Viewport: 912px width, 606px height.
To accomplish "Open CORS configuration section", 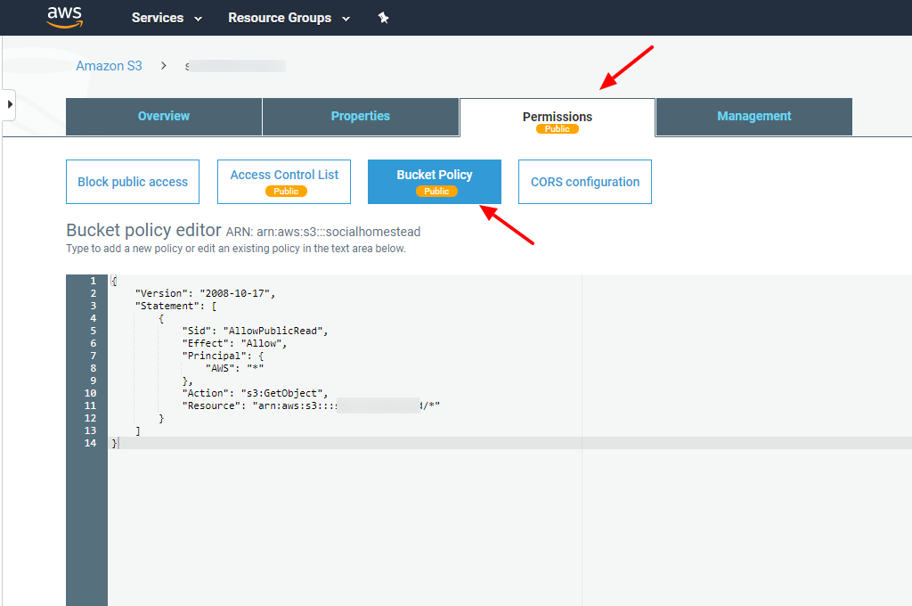I will pos(585,182).
